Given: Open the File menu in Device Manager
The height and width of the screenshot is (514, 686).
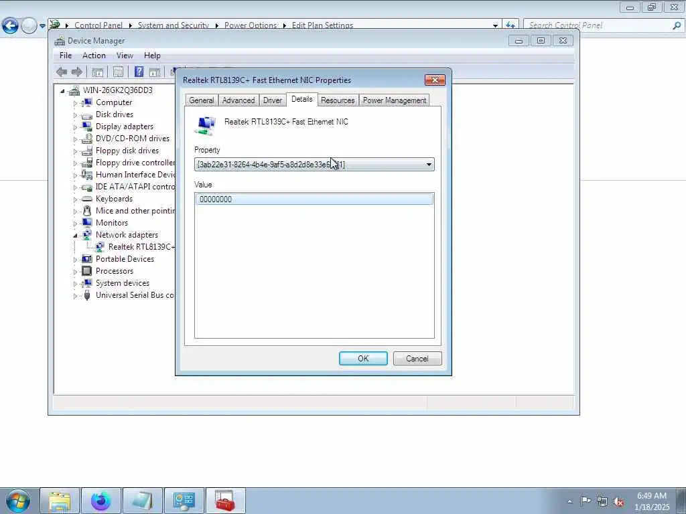Looking at the screenshot, I should pyautogui.click(x=66, y=56).
